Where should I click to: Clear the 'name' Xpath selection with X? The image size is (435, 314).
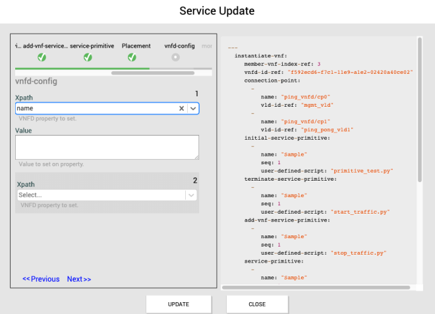tap(181, 109)
